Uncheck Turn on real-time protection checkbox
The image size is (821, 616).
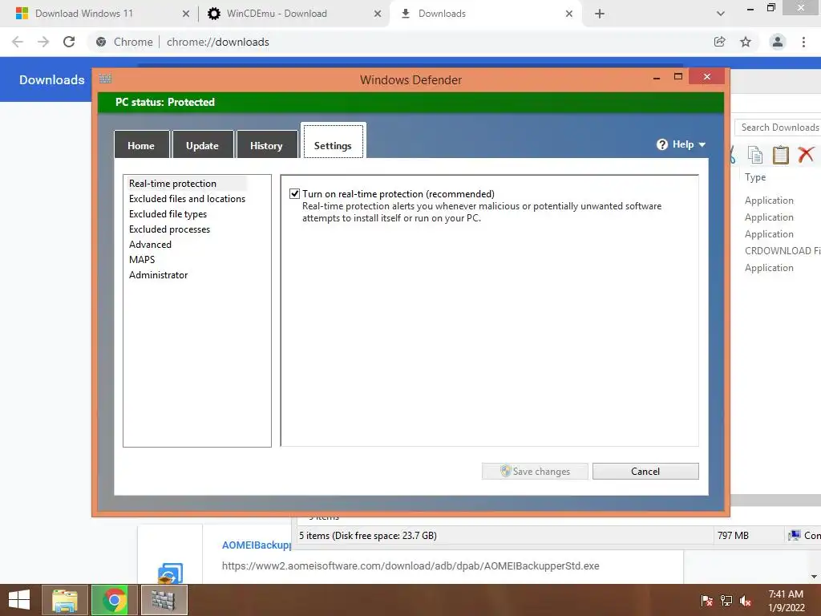295,194
